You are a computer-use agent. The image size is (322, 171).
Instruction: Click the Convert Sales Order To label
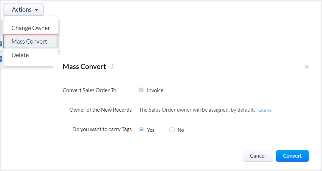[90, 90]
